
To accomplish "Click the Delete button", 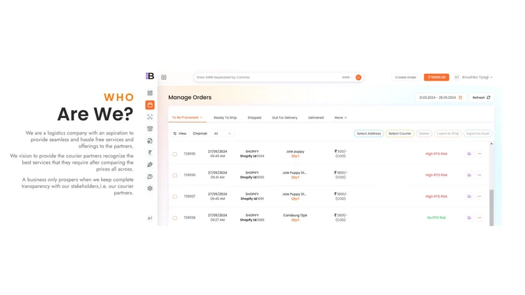I will [424, 134].
